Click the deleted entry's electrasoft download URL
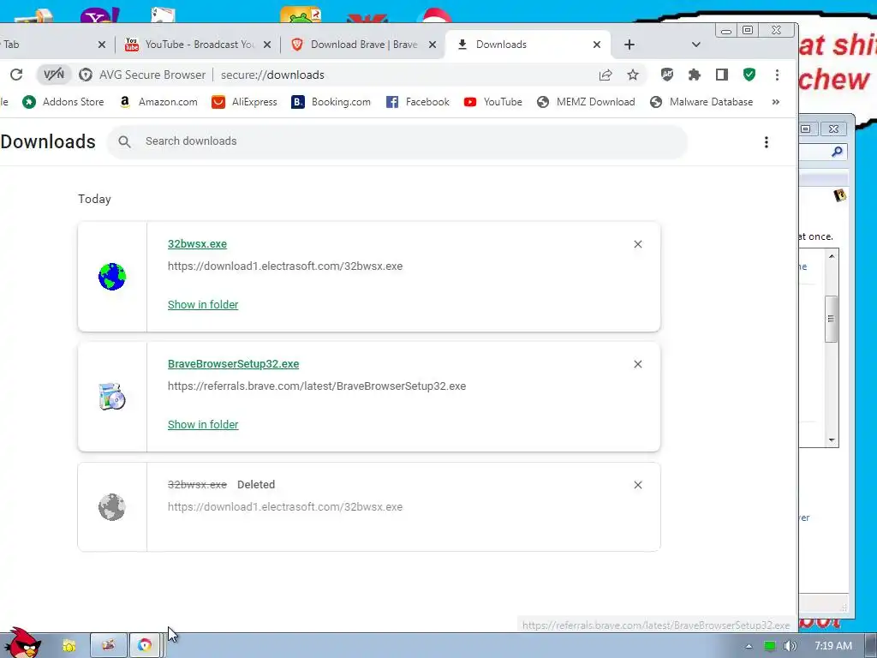 (x=285, y=507)
